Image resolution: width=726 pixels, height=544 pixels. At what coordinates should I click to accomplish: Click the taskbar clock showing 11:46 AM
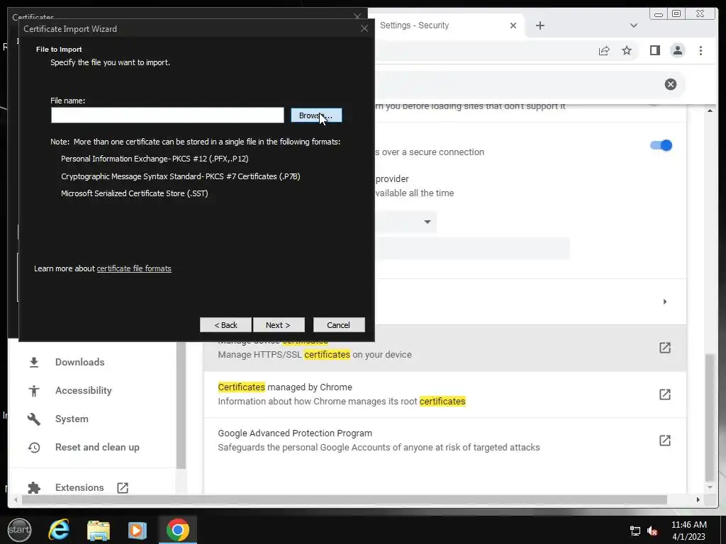689,531
